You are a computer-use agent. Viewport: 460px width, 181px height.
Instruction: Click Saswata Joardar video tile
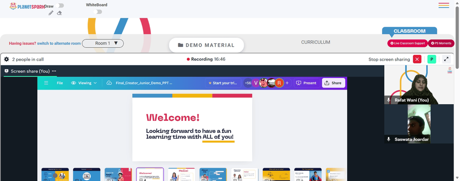coord(419,124)
